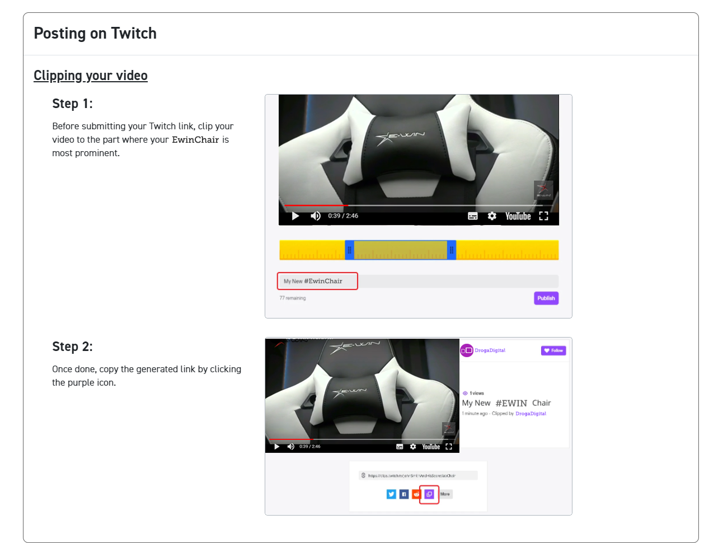Click the clips.twitch.tv URL field
Image resolution: width=723 pixels, height=543 pixels.
pyautogui.click(x=418, y=475)
